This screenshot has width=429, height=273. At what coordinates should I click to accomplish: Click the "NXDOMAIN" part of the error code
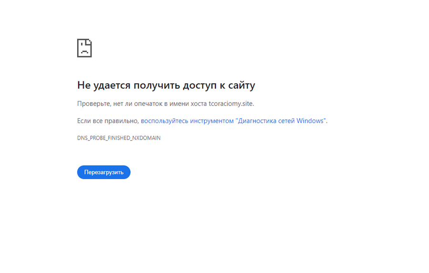point(147,138)
